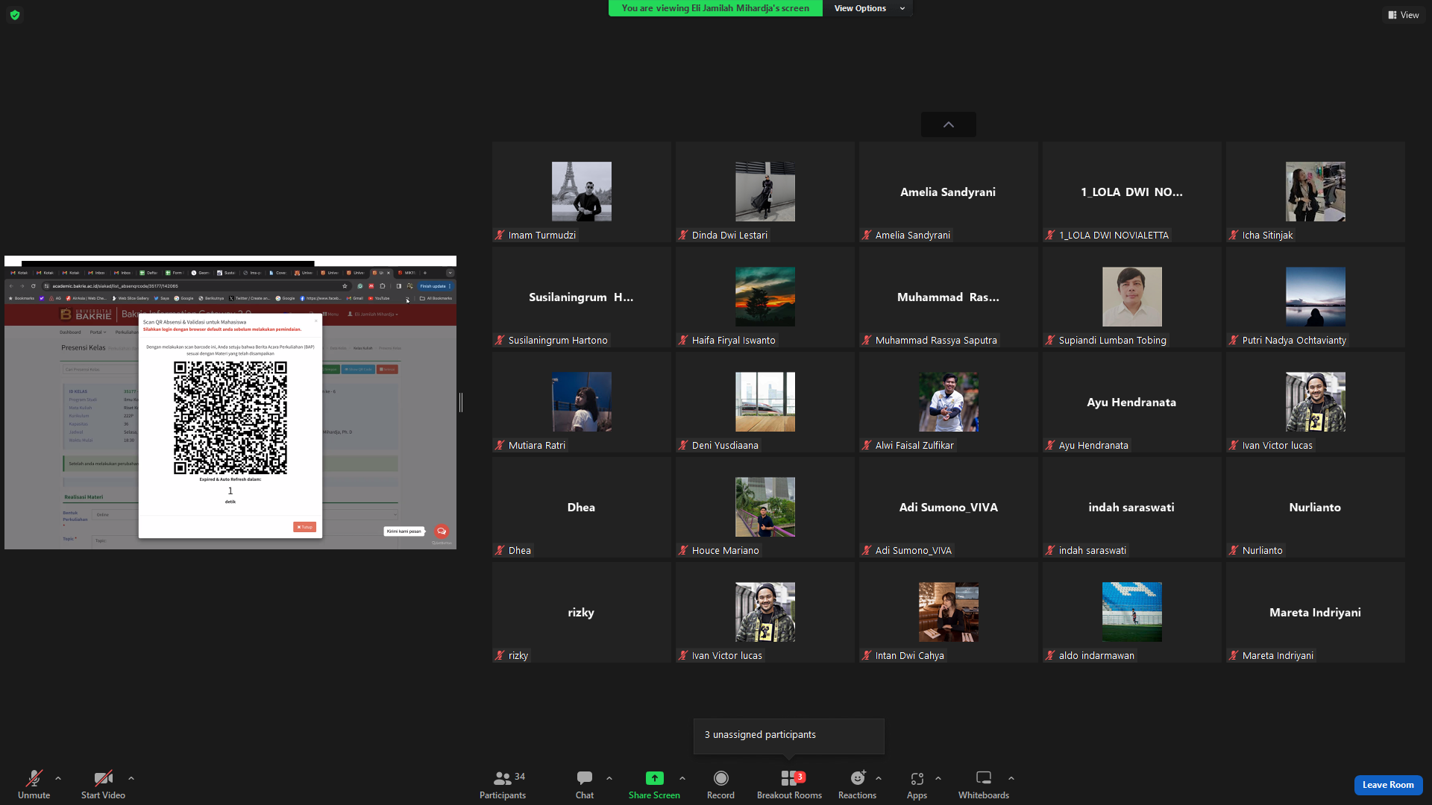Click the Leave Room button
Screen dimensions: 1432x805
(1388, 785)
